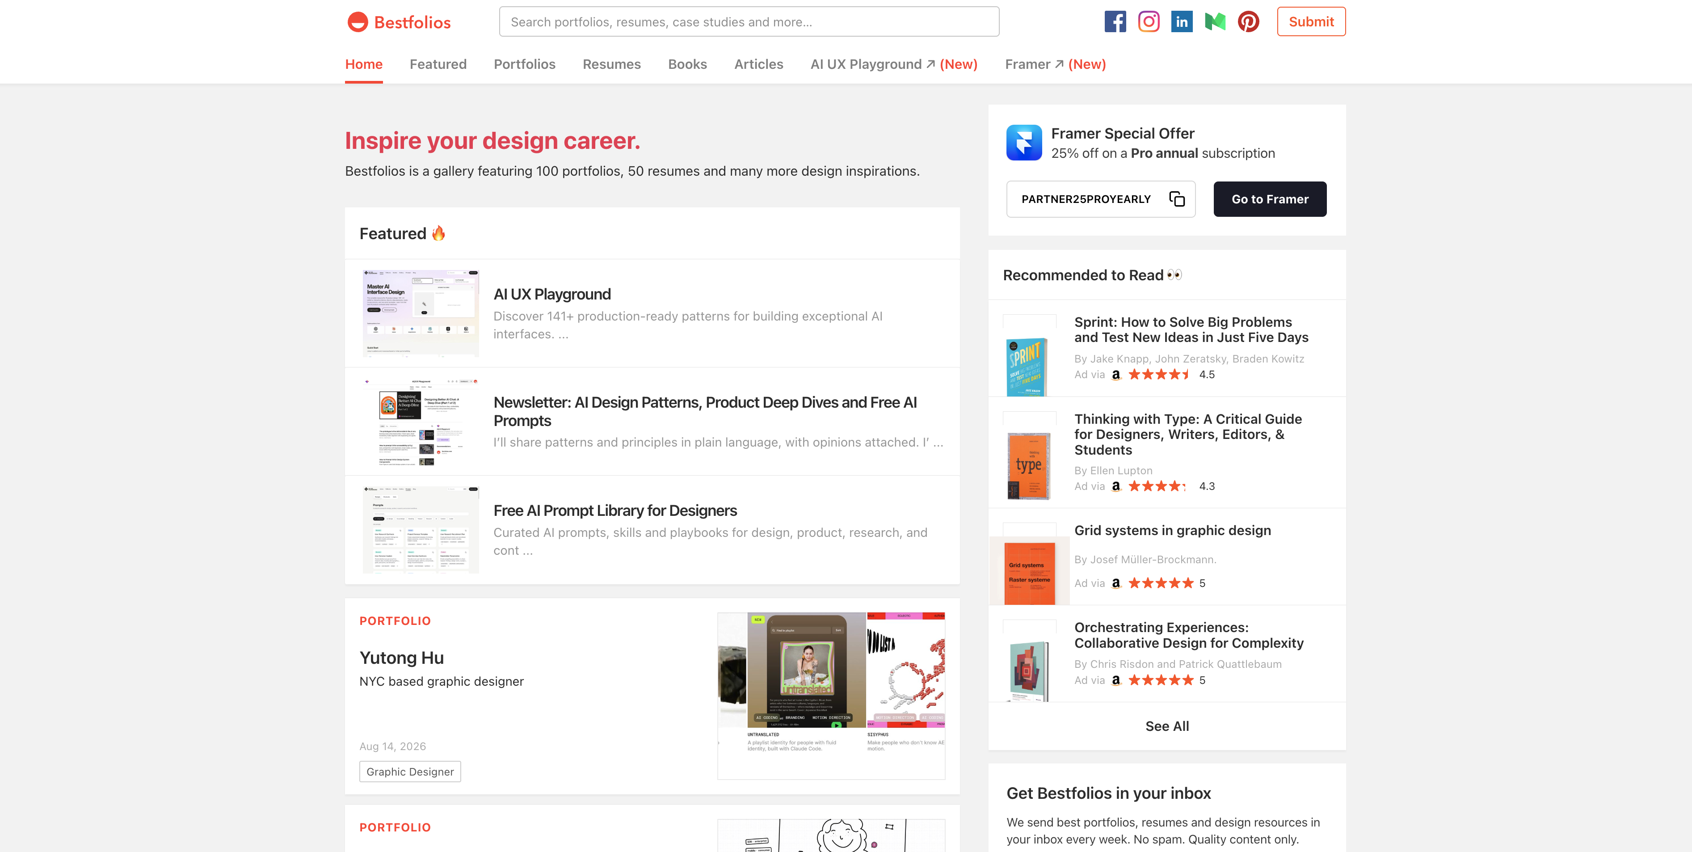Click the Submit button
This screenshot has height=852, width=1692.
tap(1311, 21)
